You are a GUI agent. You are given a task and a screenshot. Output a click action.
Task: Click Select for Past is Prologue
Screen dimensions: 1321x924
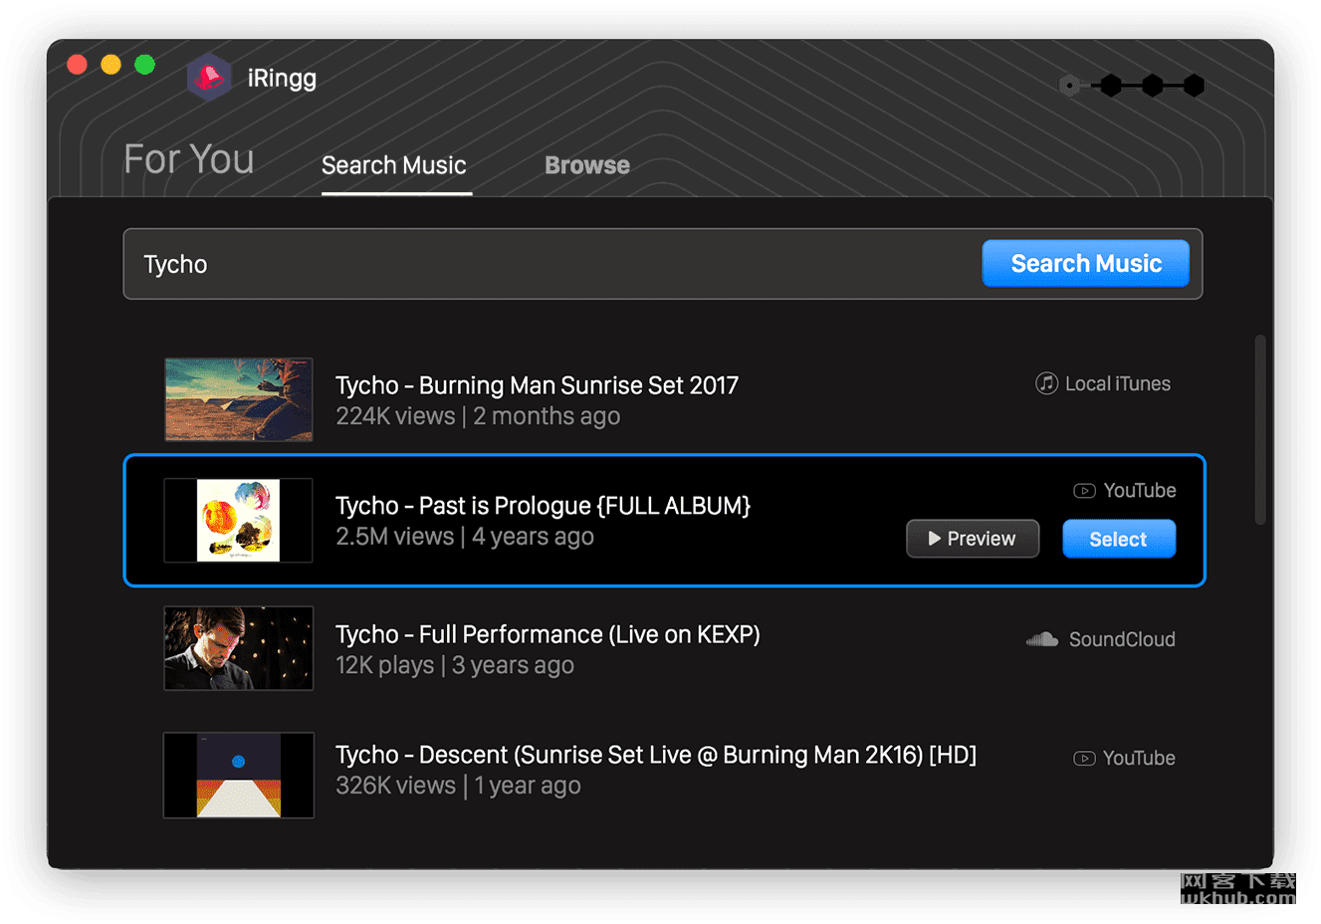pos(1119,539)
